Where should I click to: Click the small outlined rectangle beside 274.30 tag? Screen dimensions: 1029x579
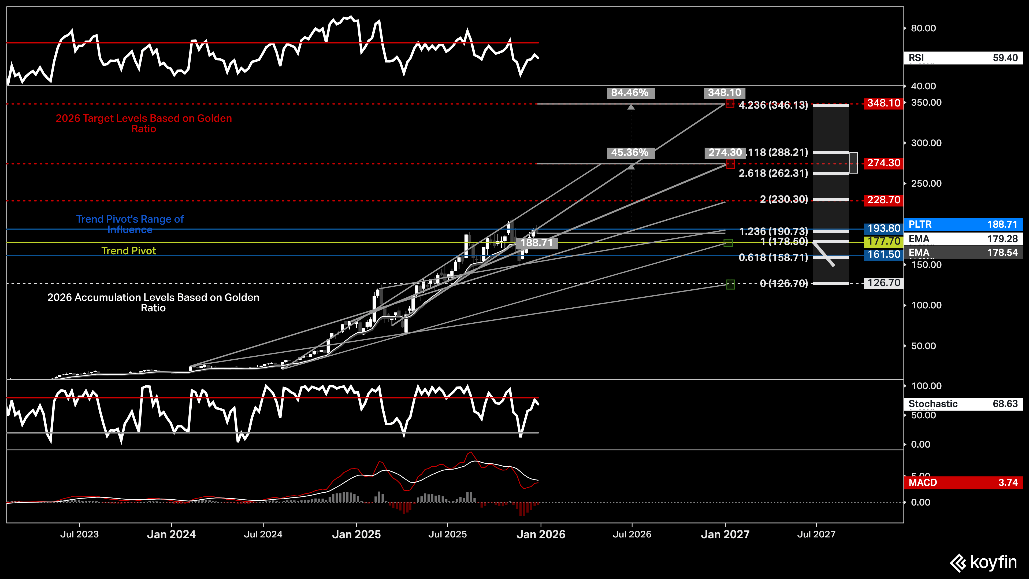click(853, 163)
